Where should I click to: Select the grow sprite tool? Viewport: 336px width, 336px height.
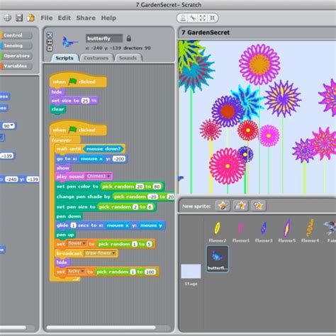tap(203, 18)
